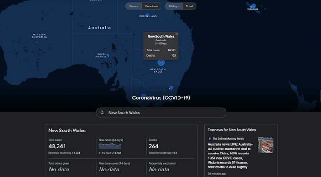Click '2–15 Sept: +18,951' text
Image resolution: width=321 pixels, height=177 pixels.
110,153
